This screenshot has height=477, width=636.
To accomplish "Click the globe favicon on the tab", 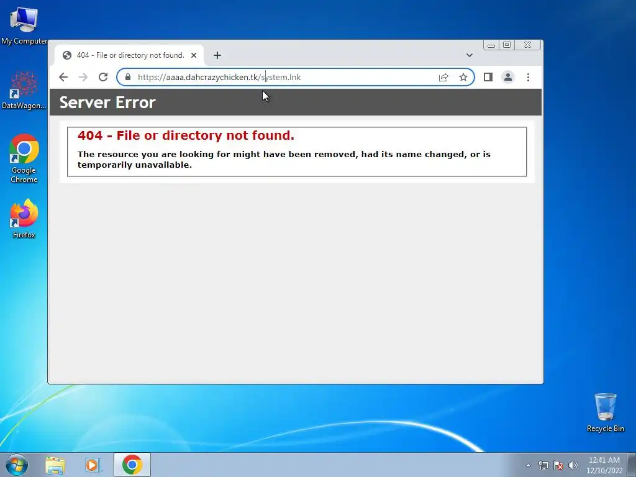I will coord(67,55).
